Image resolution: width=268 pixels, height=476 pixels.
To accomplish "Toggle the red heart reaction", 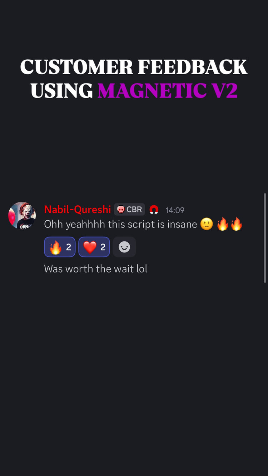I will [x=94, y=247].
